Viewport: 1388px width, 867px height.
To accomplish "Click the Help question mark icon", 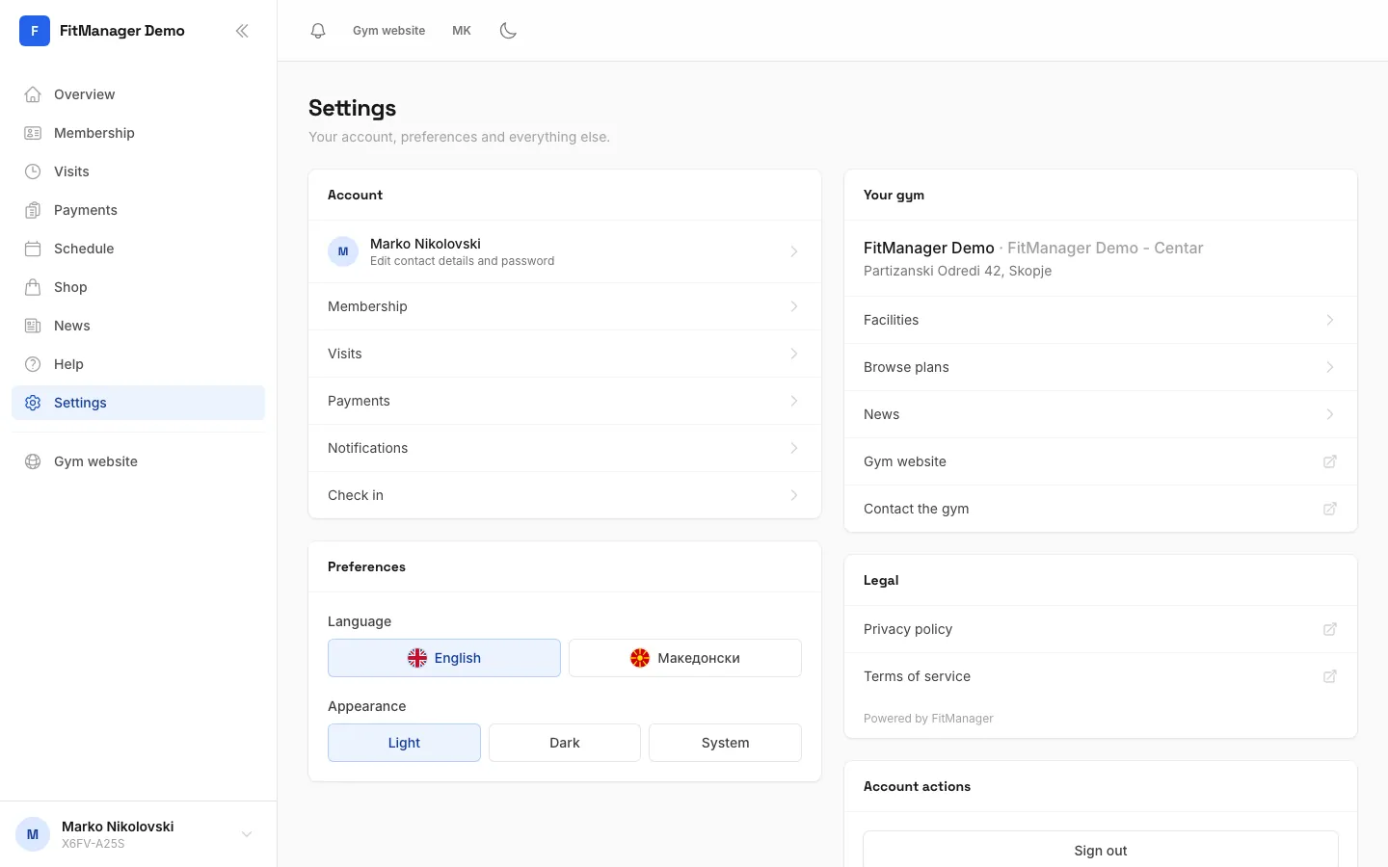I will point(33,364).
